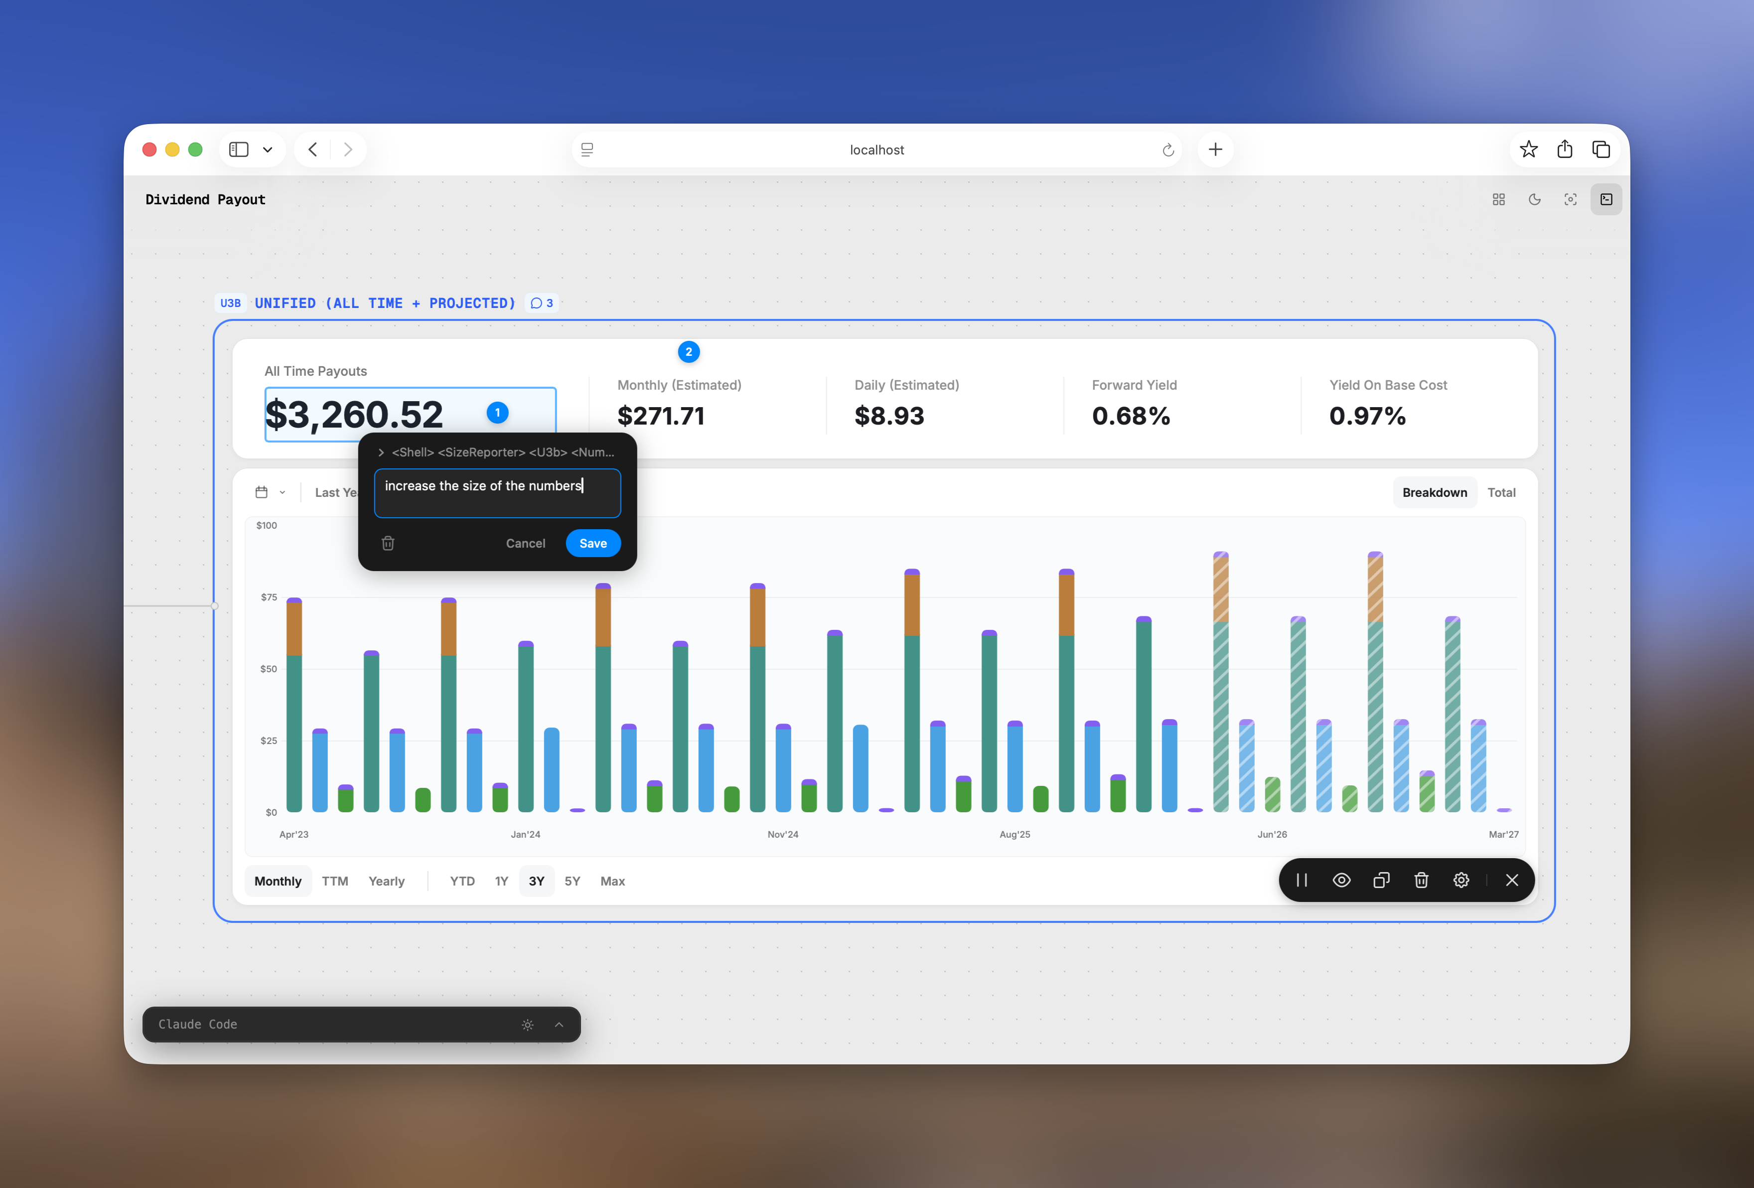Click the focus frame icon in header

[1571, 199]
